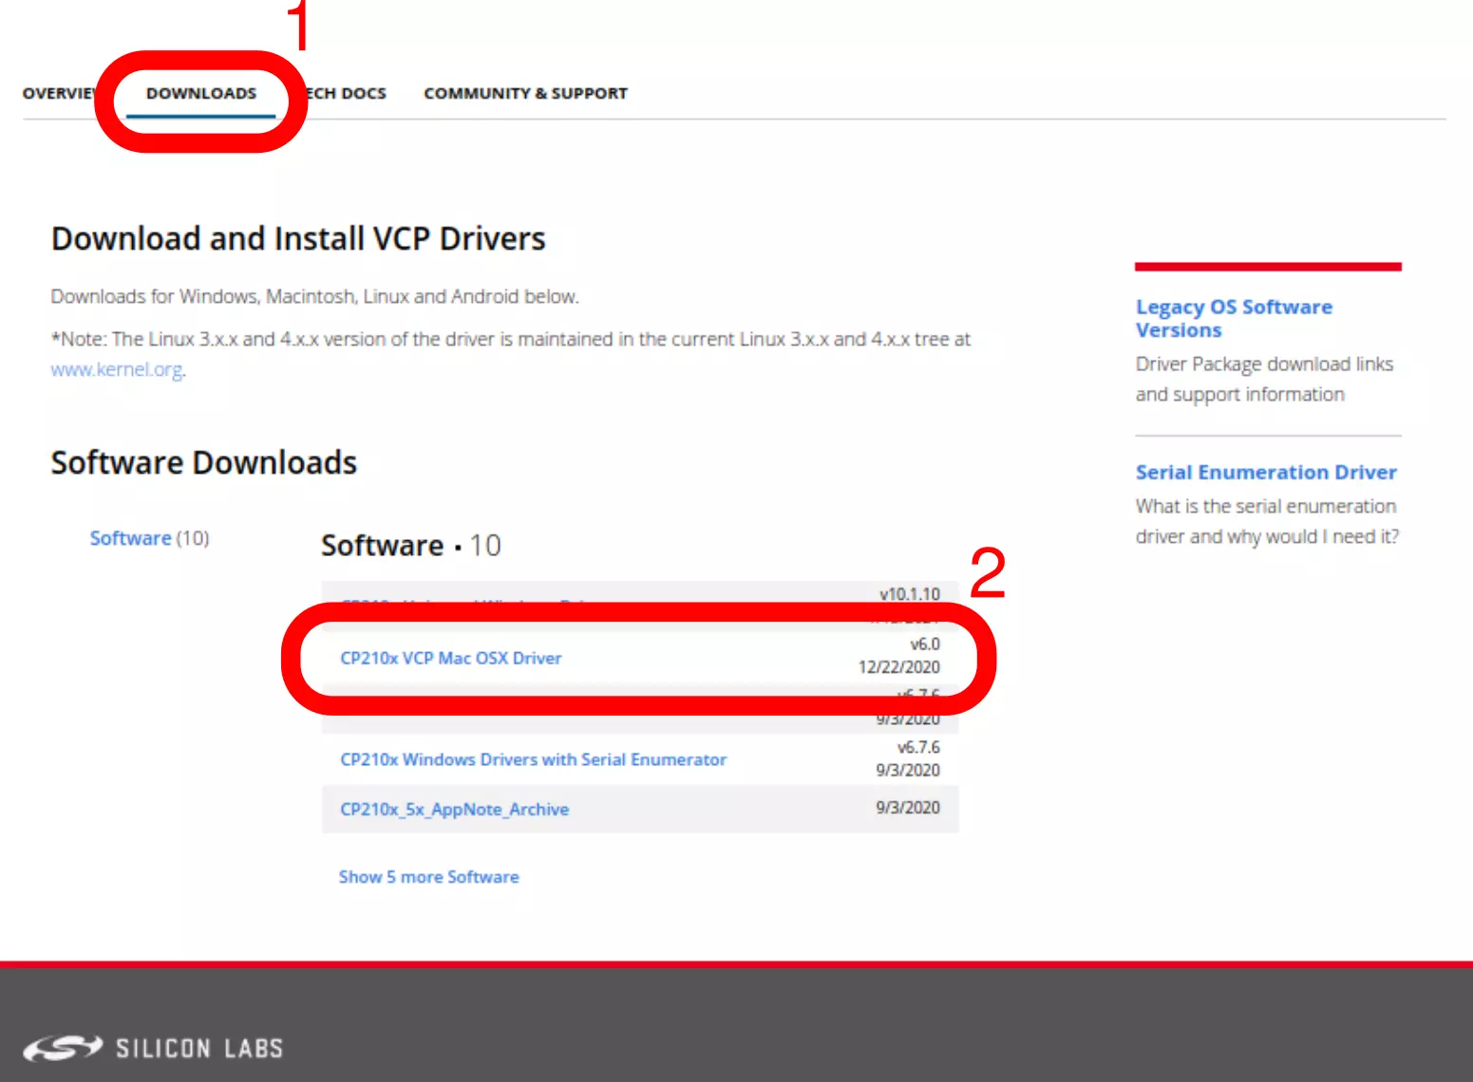Select the 12/22/2020 date text
1473x1082 pixels.
(x=899, y=667)
